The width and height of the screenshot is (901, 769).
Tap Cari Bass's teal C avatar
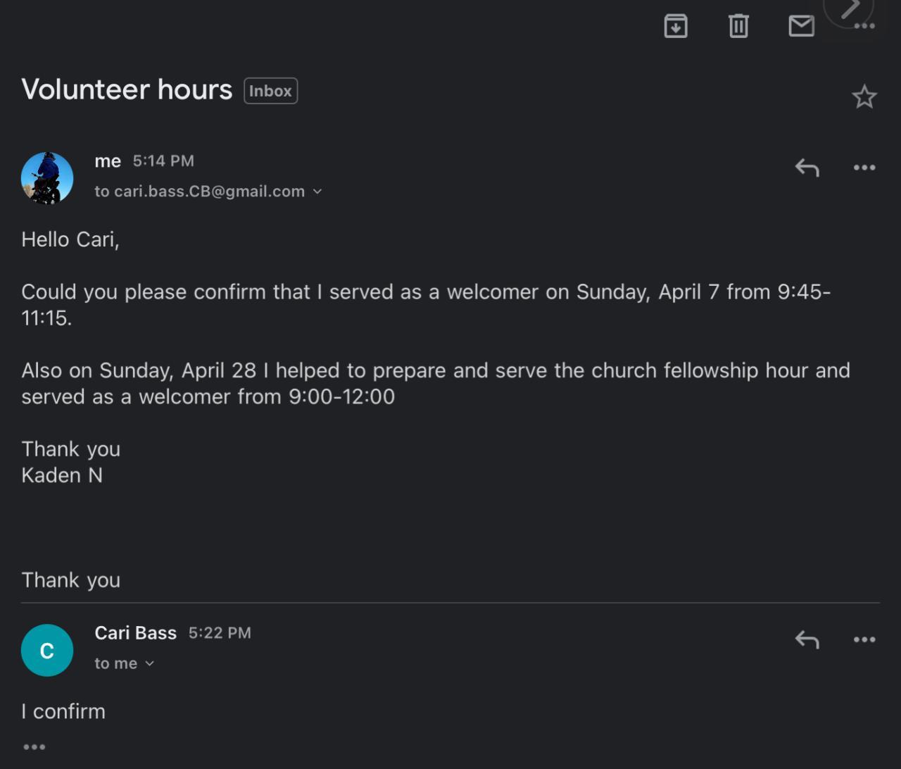point(47,650)
